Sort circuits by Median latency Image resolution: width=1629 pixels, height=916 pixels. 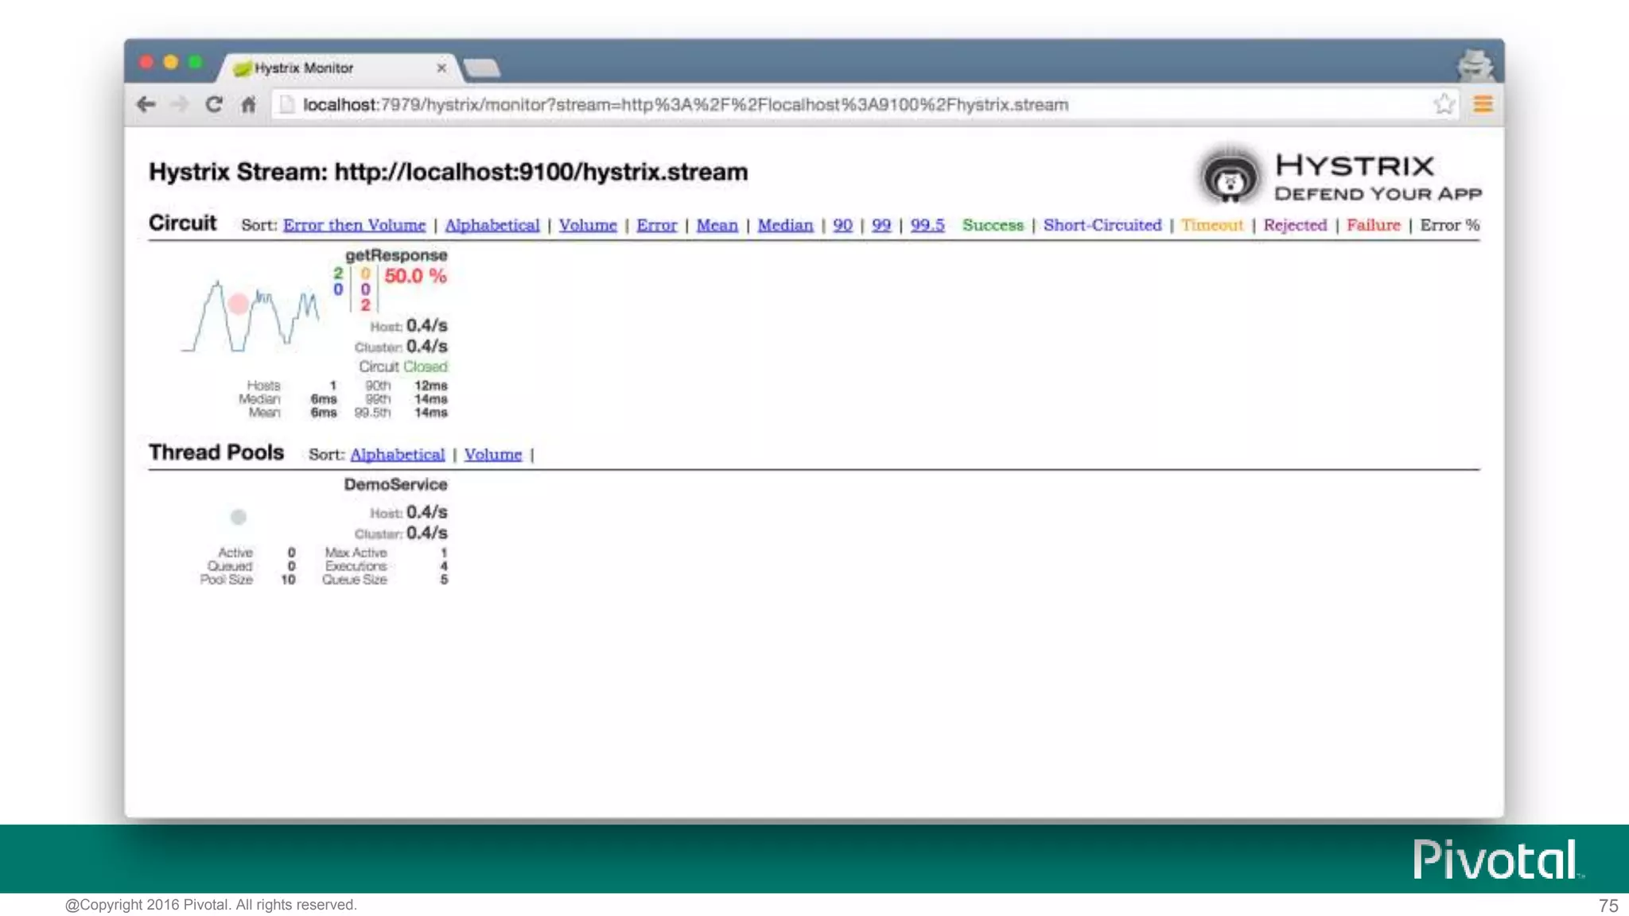785,226
